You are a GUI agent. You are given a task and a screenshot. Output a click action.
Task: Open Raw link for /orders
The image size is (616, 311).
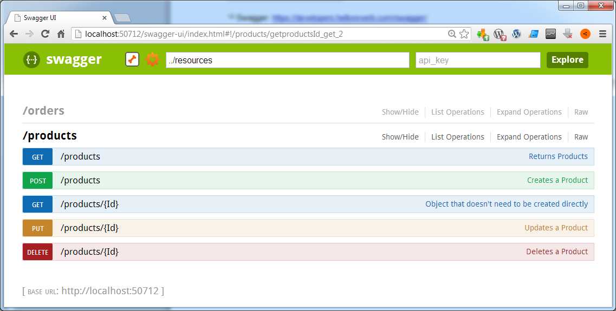coord(581,112)
